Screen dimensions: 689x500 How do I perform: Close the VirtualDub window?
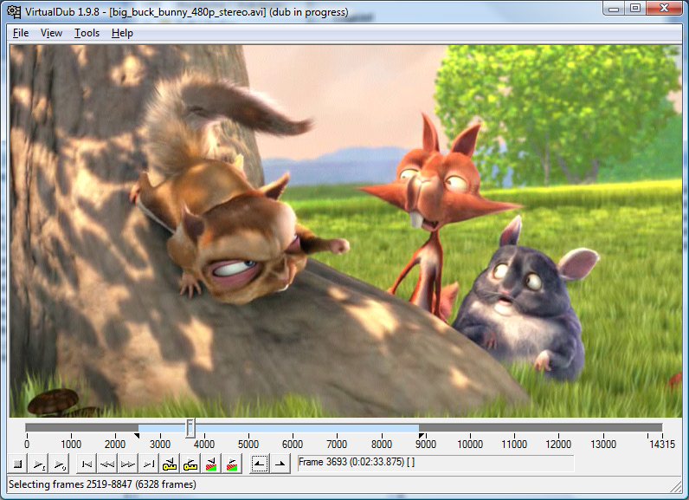(664, 9)
